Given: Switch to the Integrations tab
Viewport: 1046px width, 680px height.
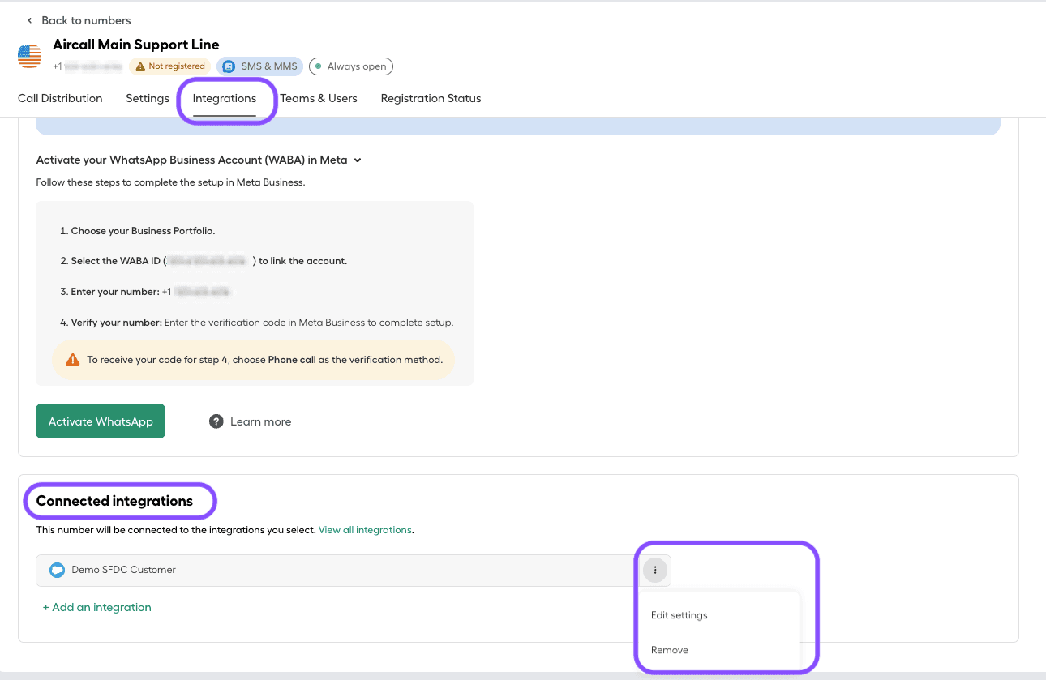Looking at the screenshot, I should tap(225, 98).
